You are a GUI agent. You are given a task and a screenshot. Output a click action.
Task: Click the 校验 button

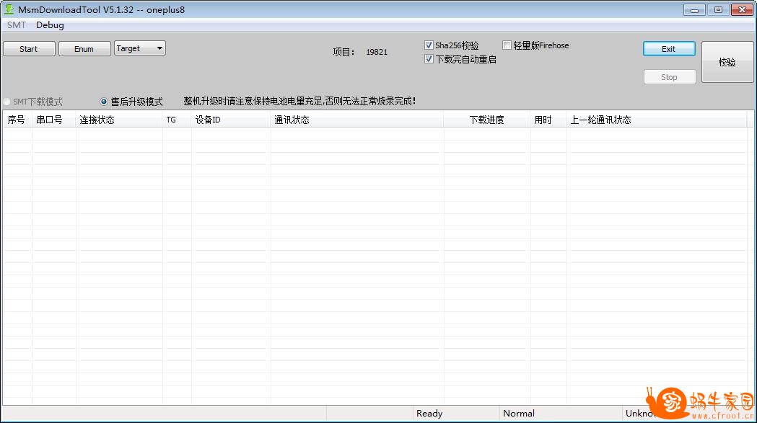click(x=727, y=62)
